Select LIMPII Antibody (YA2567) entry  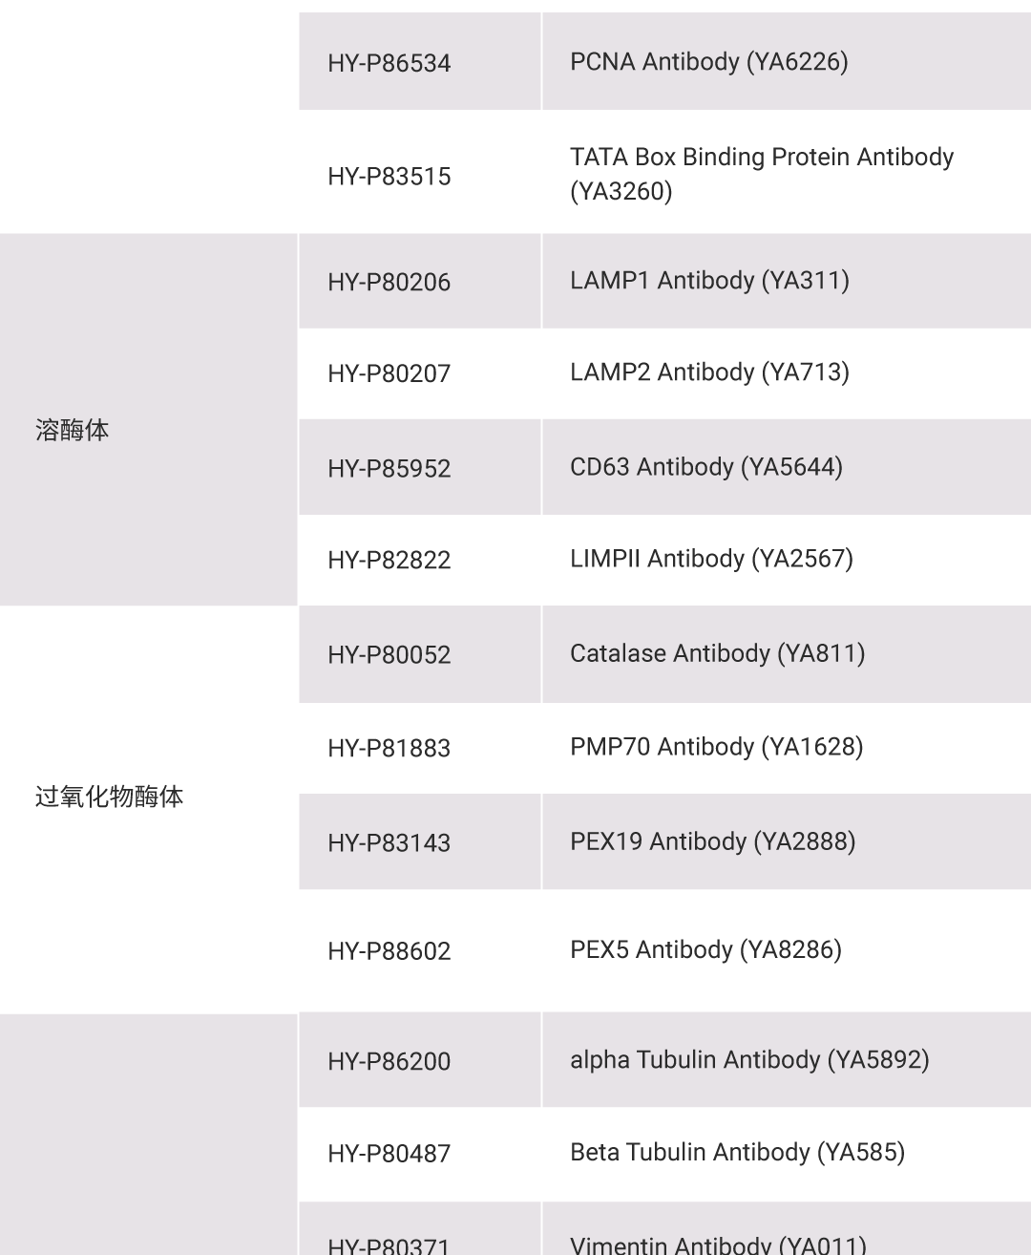[711, 559]
